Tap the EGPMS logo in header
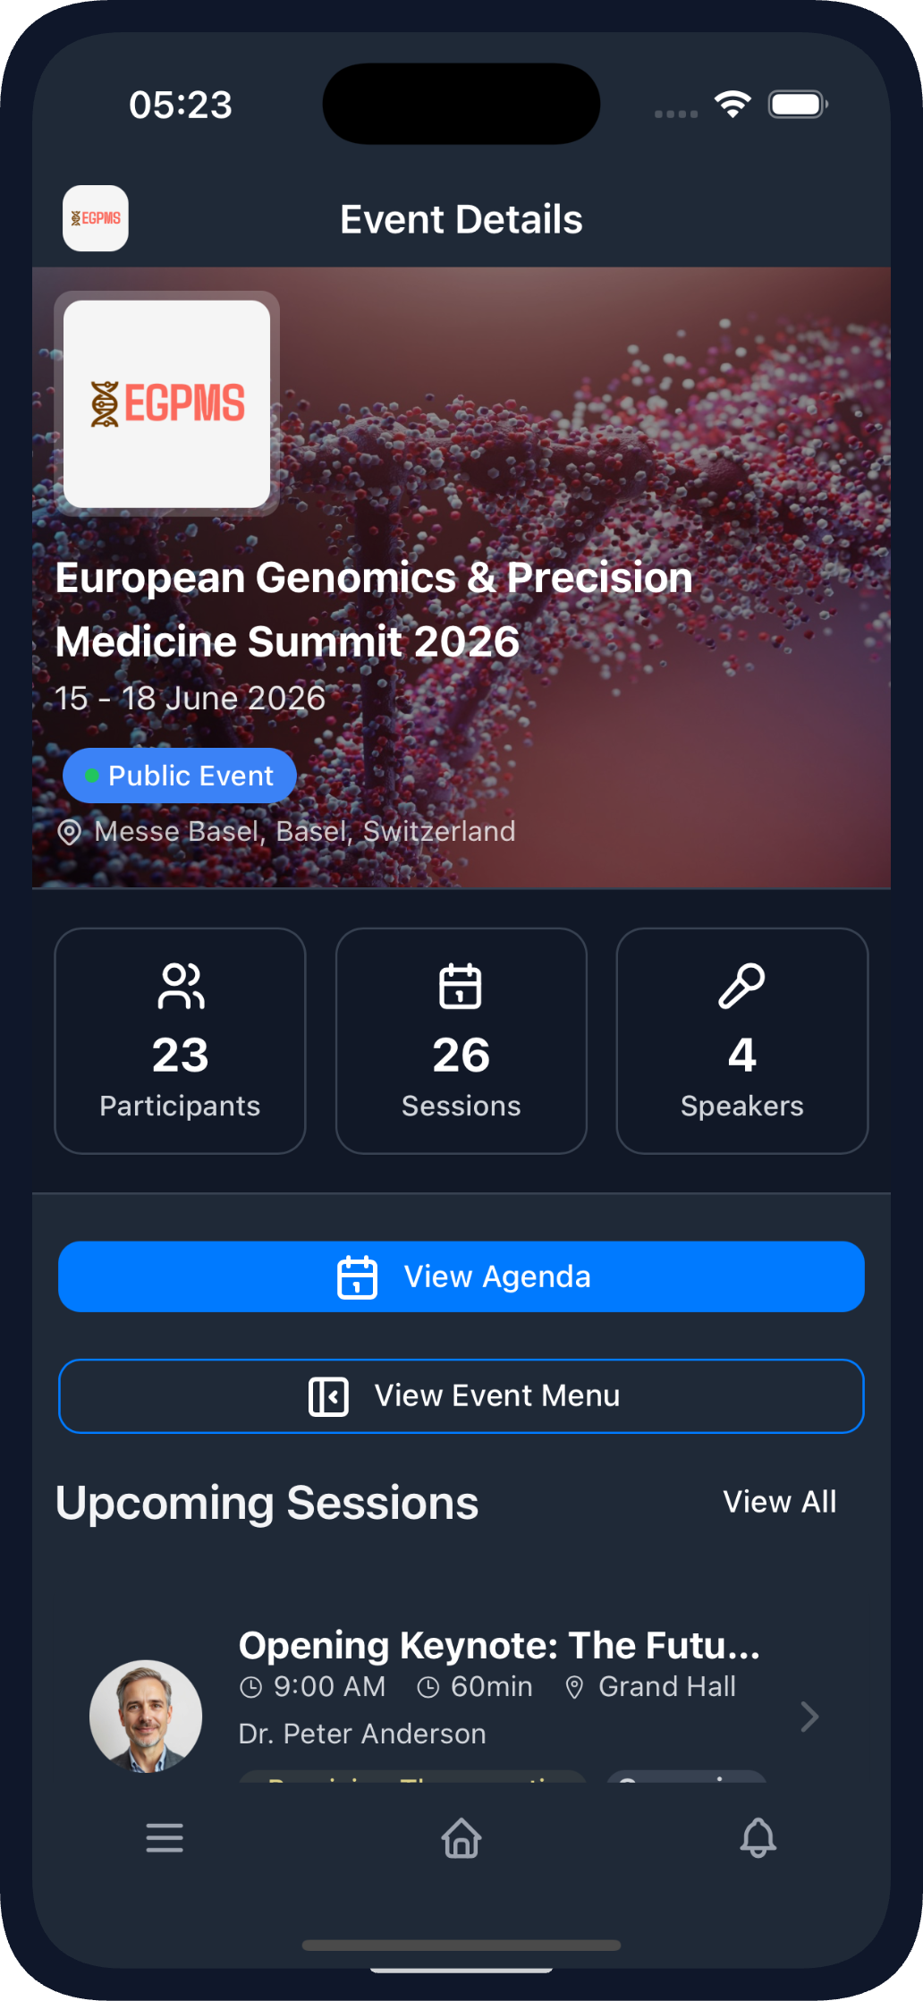The image size is (923, 2001). 96,218
